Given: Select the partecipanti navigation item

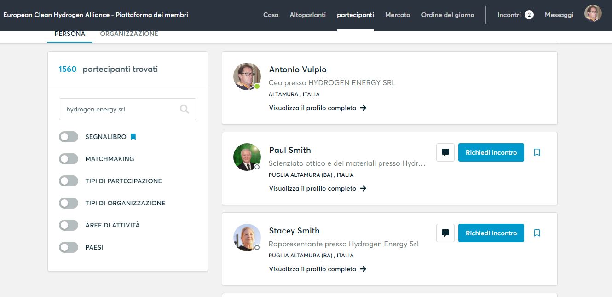Looking at the screenshot, I should pos(355,15).
